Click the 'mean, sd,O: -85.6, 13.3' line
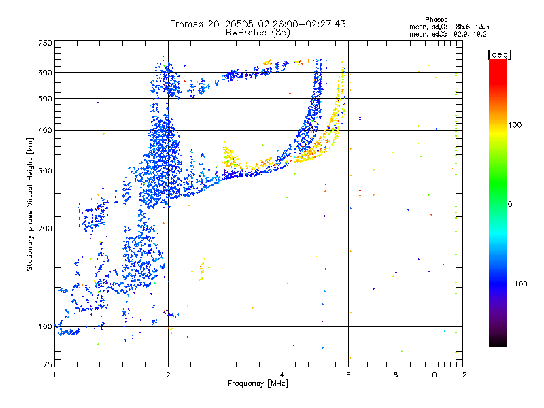 449,27
